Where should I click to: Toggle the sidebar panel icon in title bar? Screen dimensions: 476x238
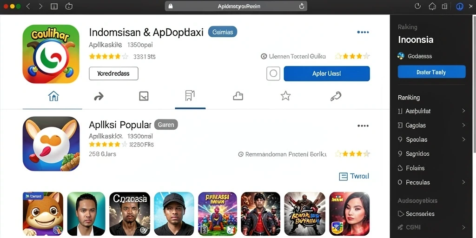point(54,6)
